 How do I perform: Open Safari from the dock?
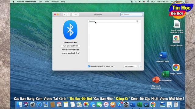point(39,104)
